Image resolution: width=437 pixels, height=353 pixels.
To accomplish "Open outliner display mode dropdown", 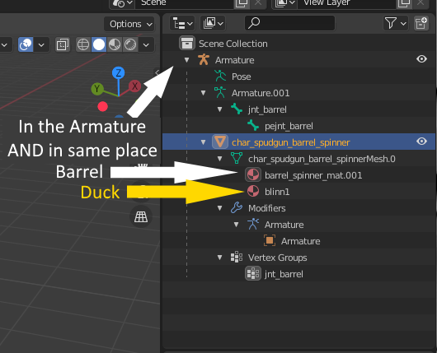I will click(x=214, y=23).
